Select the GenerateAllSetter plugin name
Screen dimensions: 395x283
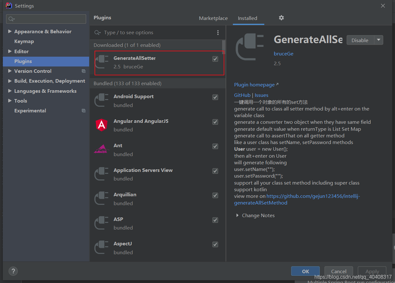(135, 58)
